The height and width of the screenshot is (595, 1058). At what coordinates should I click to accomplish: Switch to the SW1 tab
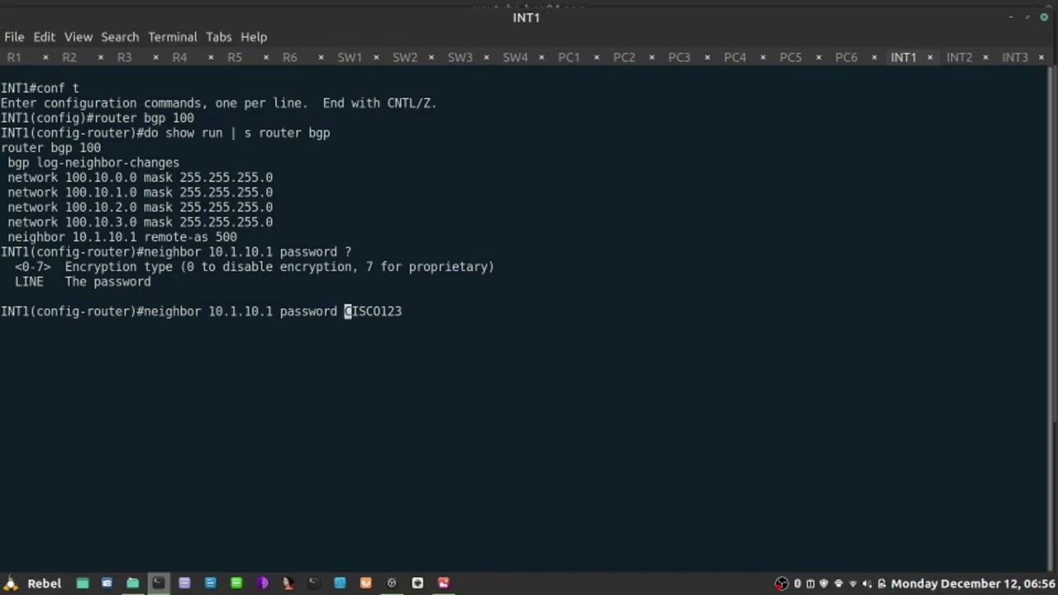click(350, 57)
